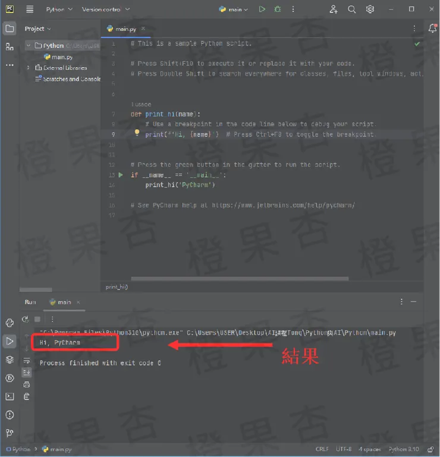Screen dimensions: 440x457
Task: Click the run gutter arrow on line 13
Action: point(121,175)
